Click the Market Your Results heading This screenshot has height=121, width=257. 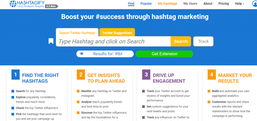[235, 78]
